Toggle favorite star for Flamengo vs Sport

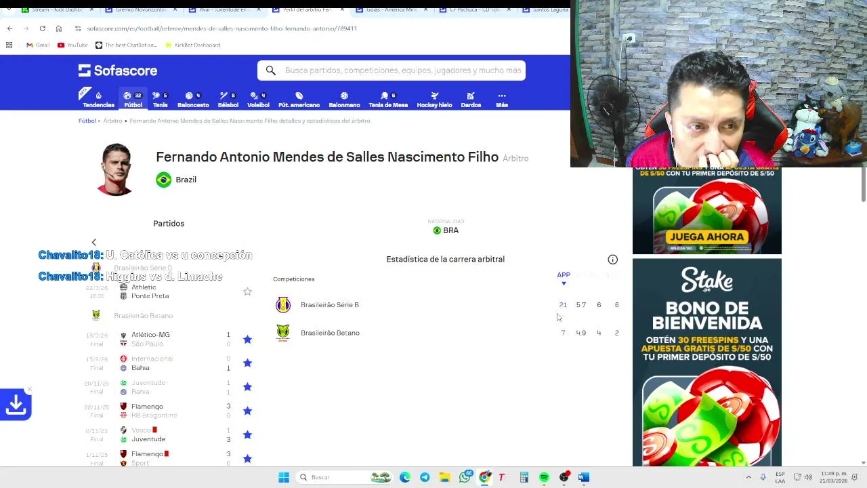tap(247, 458)
